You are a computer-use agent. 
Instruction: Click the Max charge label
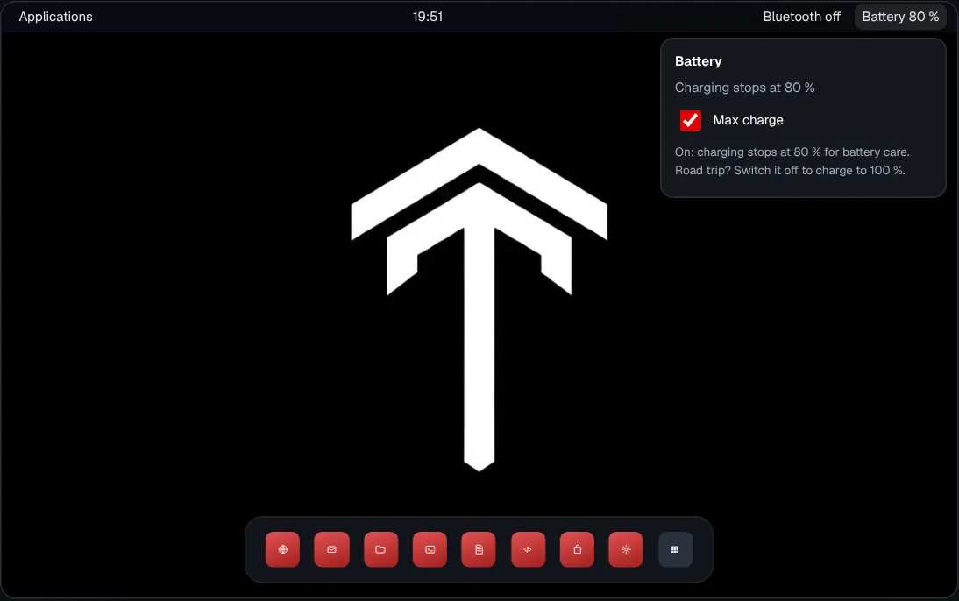click(748, 120)
